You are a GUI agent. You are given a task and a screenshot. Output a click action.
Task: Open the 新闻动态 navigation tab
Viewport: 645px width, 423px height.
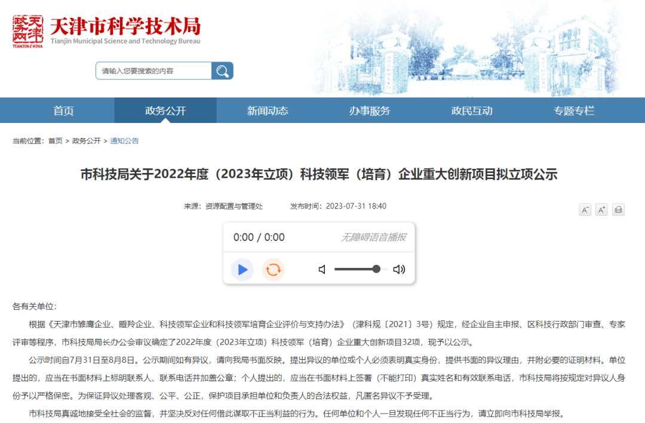point(268,110)
